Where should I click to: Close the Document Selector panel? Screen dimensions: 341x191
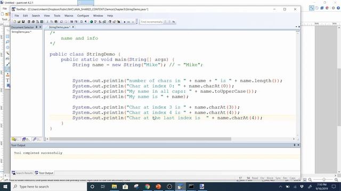pos(40,27)
